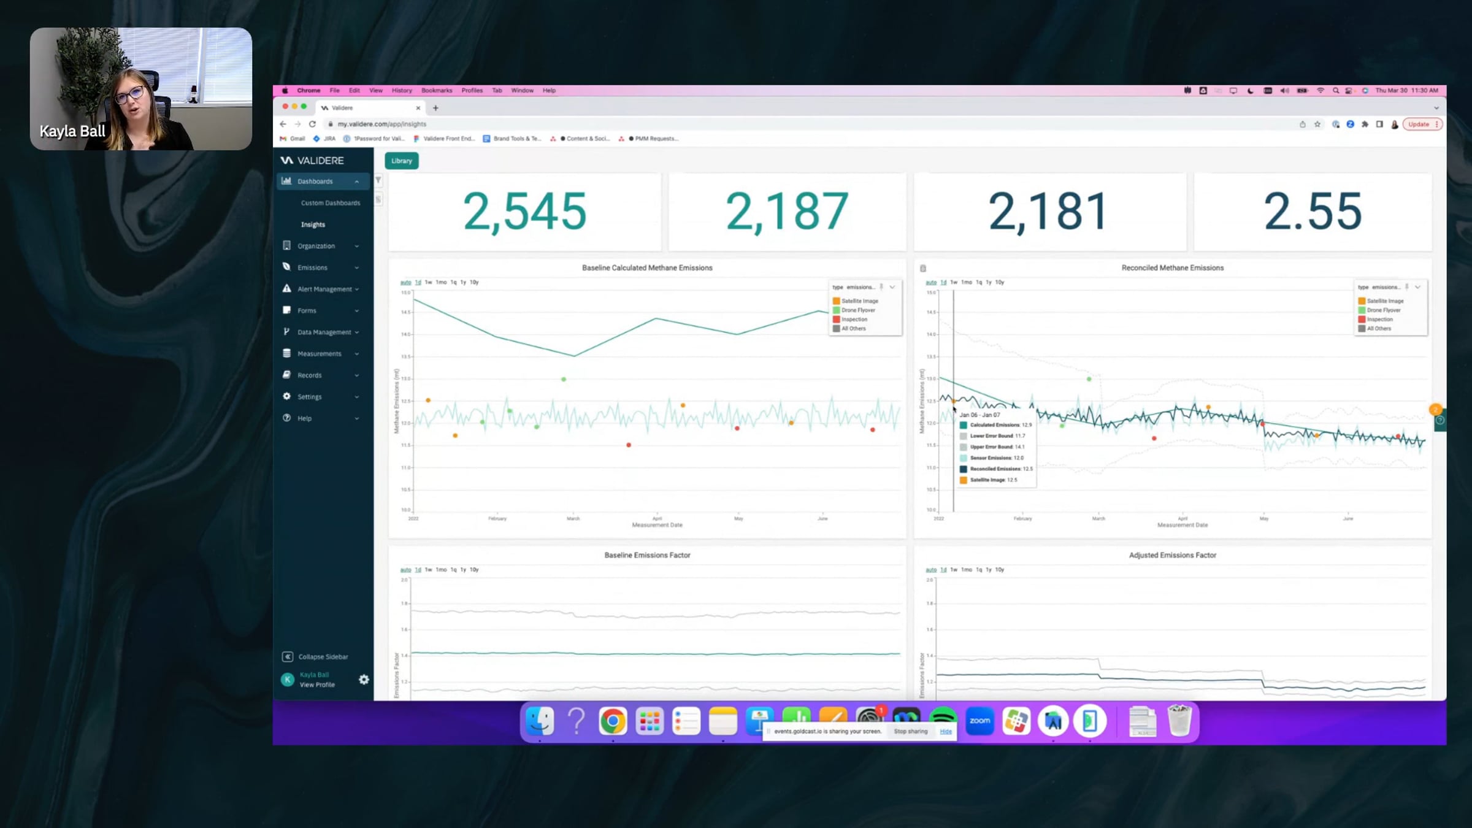The height and width of the screenshot is (828, 1472).
Task: Click the Collapse Sidebar arrow icon
Action: (x=287, y=657)
